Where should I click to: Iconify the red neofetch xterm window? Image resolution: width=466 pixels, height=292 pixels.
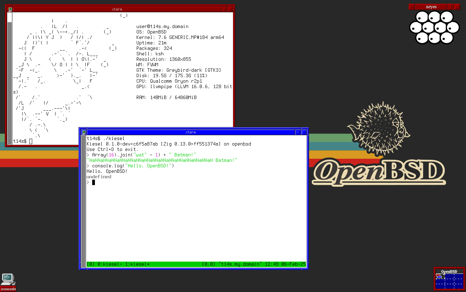224,9
